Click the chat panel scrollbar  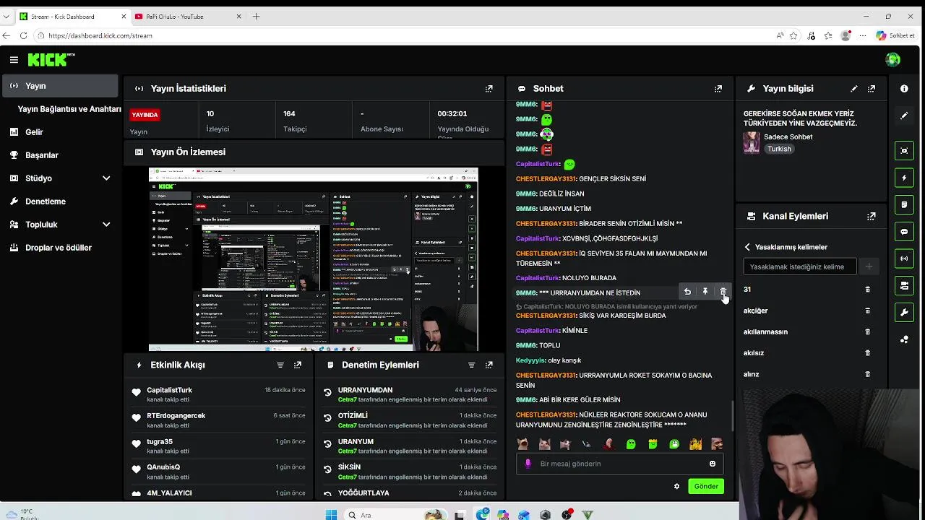733,416
